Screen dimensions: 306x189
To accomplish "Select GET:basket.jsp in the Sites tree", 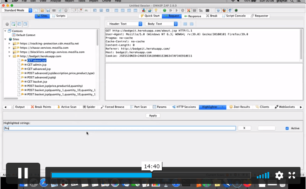I will [x=37, y=82].
